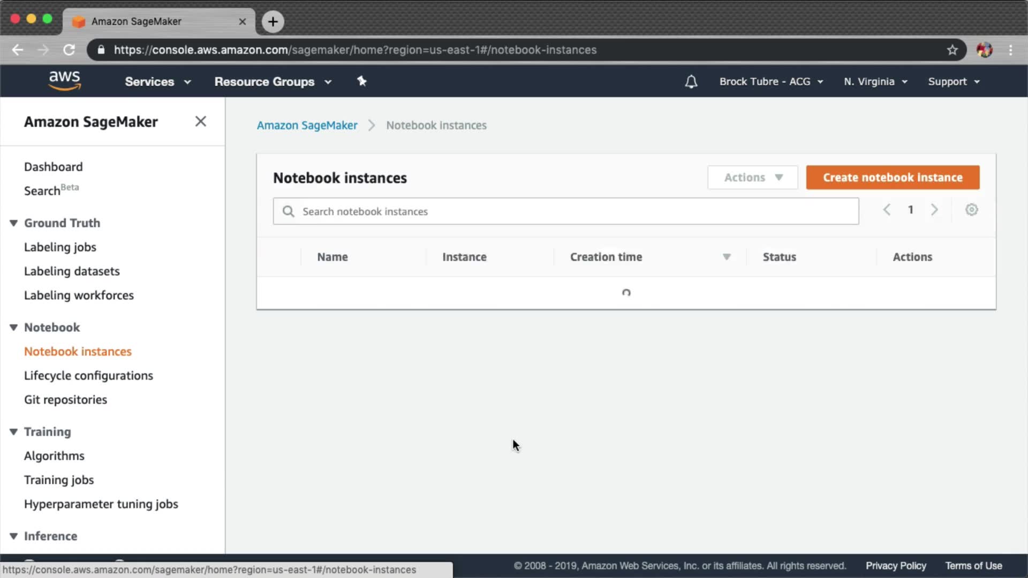Click the notifications bell icon
This screenshot has width=1028, height=578.
691,81
